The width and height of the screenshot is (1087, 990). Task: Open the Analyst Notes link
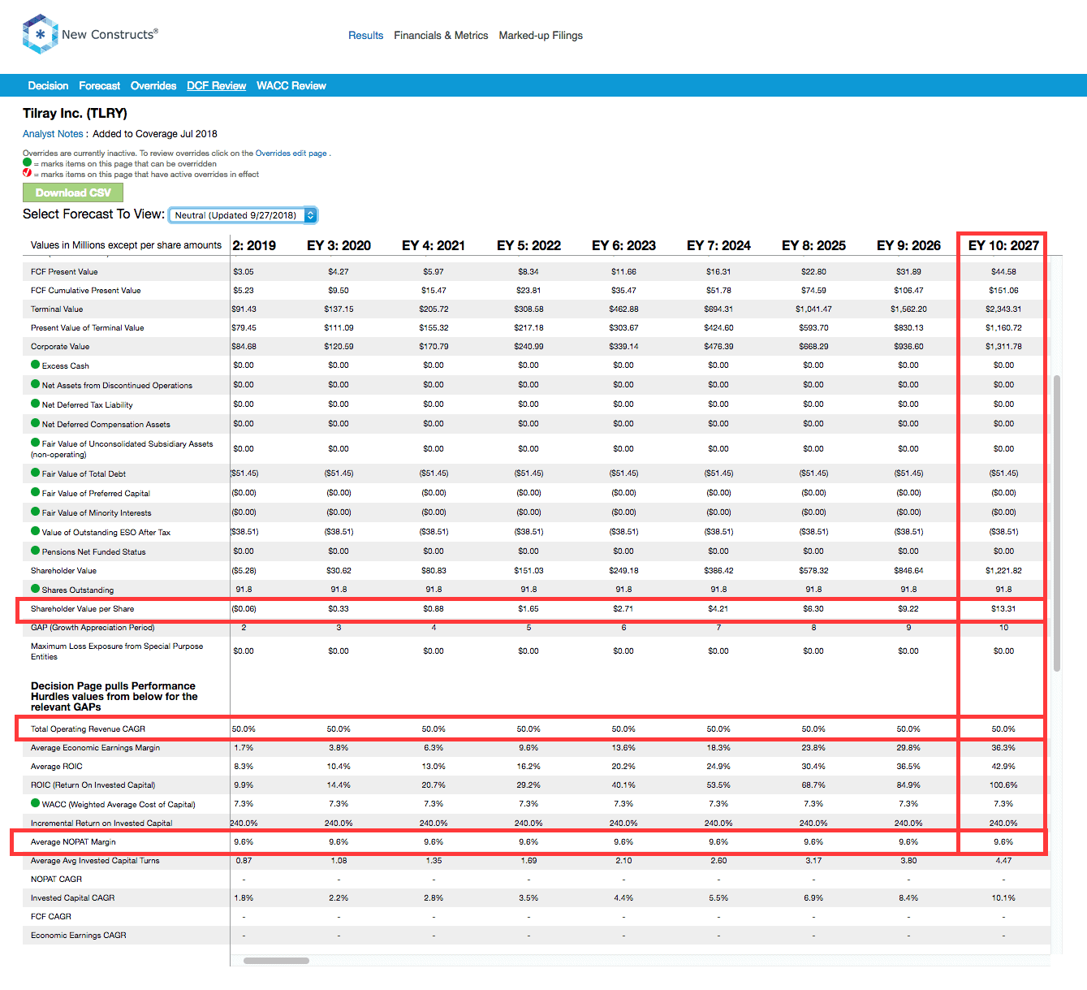click(53, 134)
